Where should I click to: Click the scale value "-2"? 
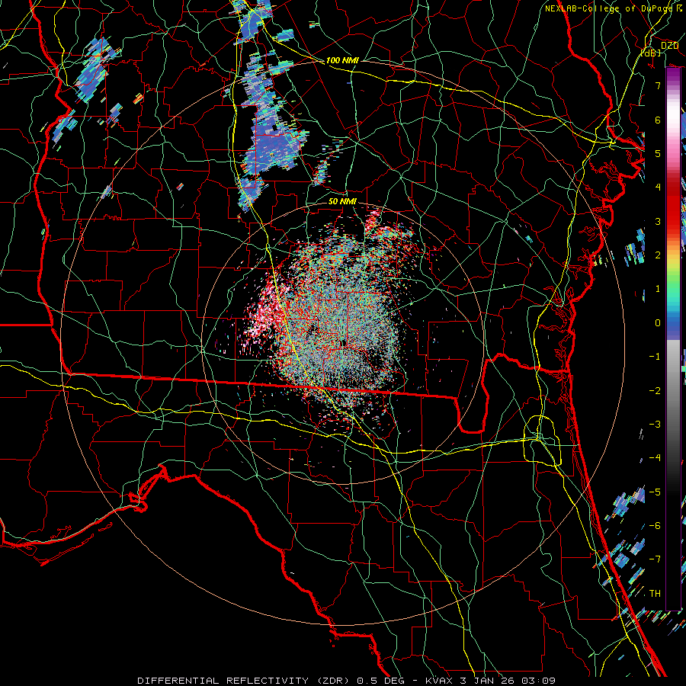tap(655, 390)
